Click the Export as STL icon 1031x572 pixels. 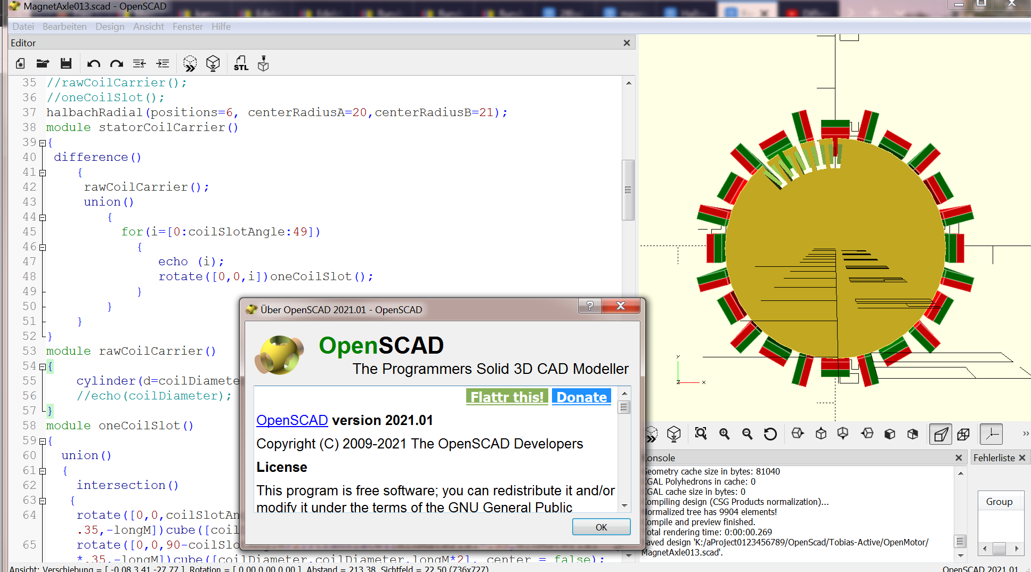pos(241,64)
